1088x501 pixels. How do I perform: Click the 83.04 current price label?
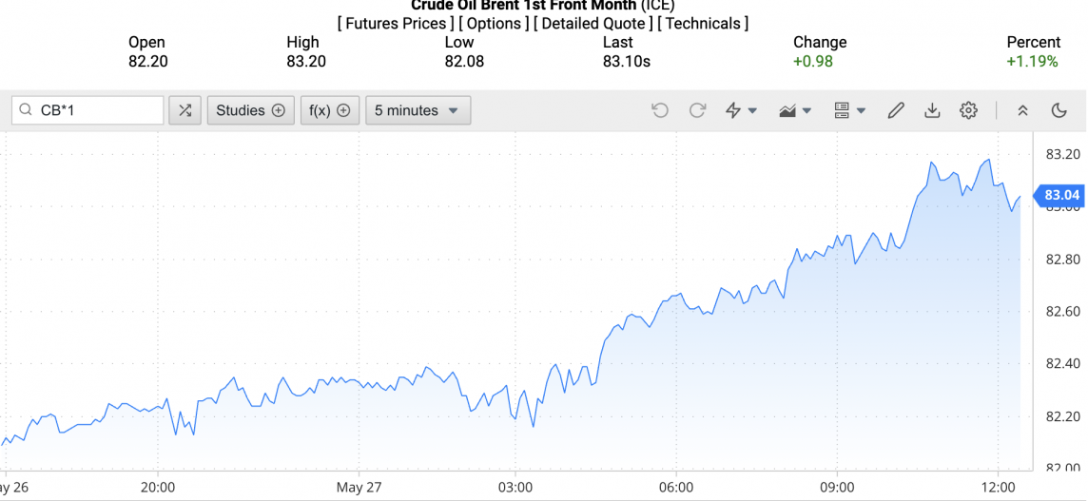[1060, 196]
